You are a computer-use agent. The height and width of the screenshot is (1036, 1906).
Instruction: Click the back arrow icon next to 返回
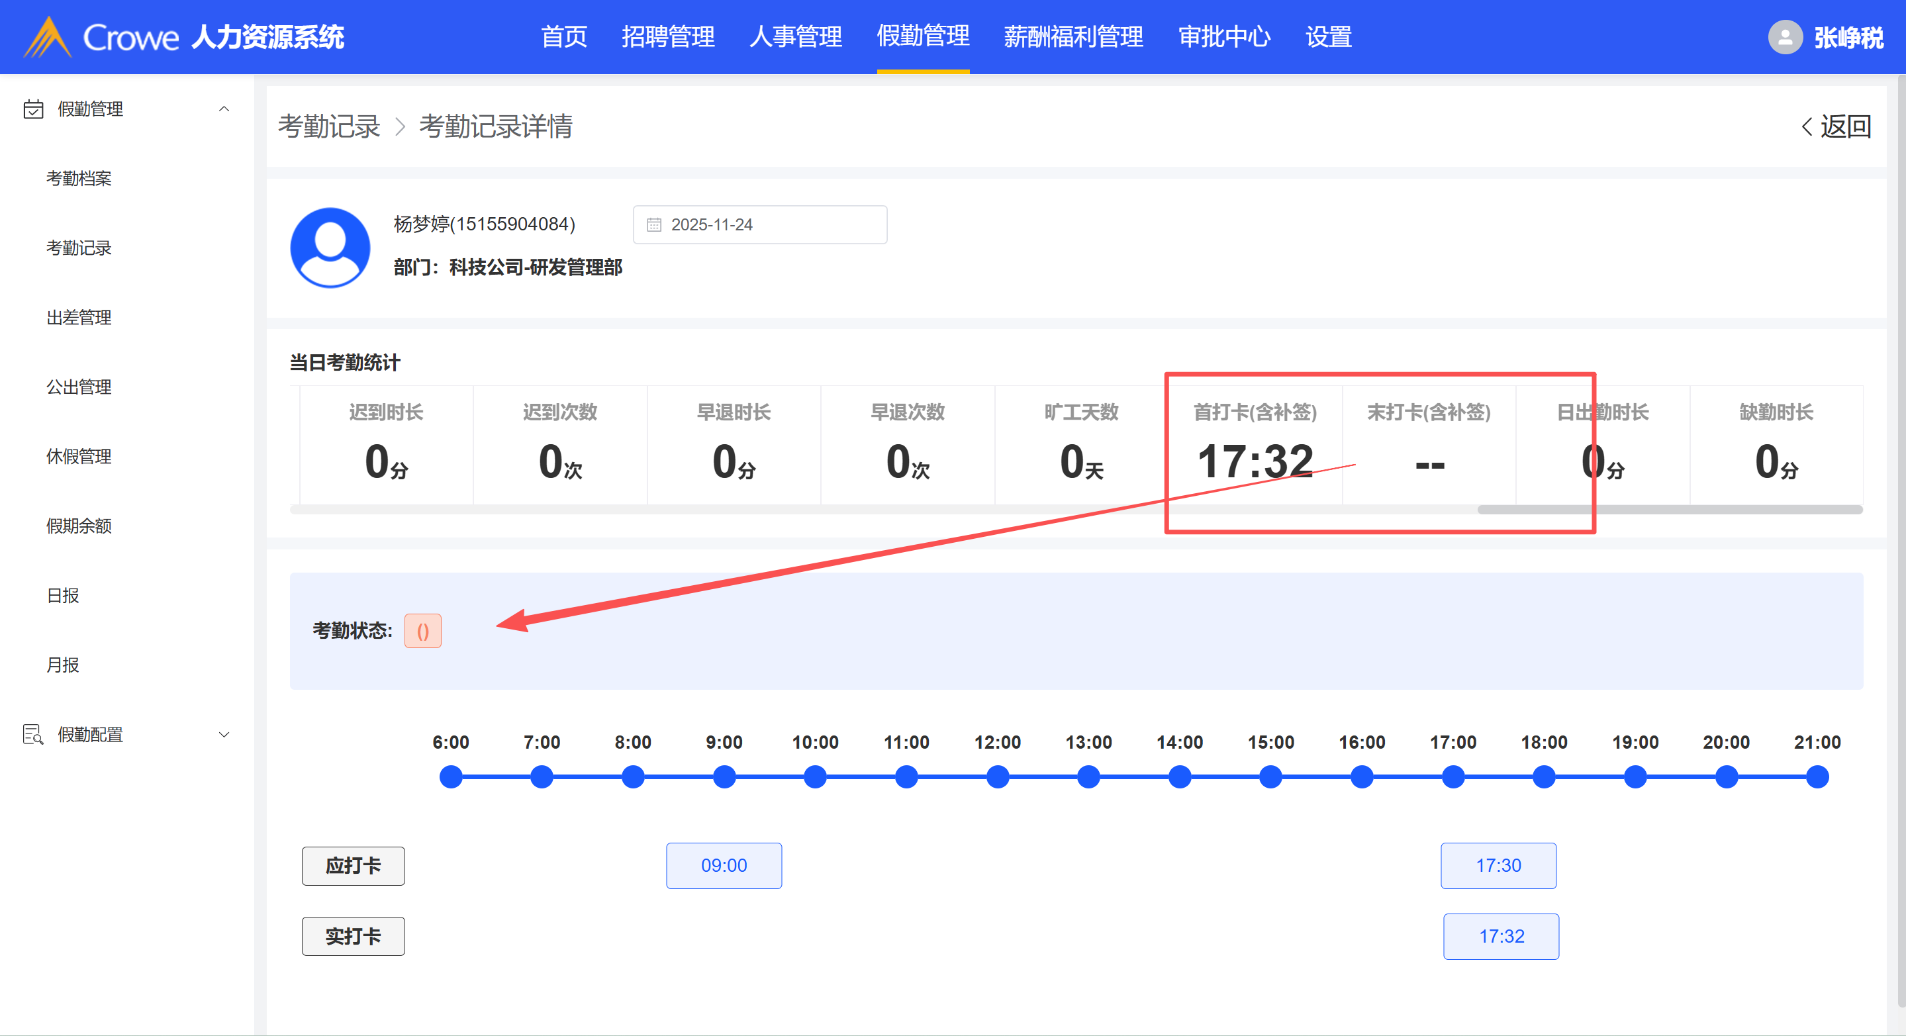(x=1806, y=126)
